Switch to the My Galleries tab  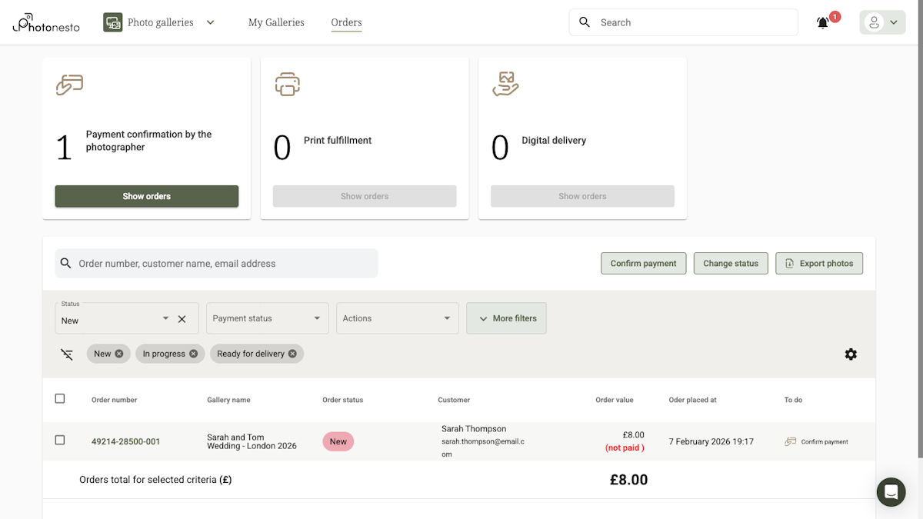point(276,23)
